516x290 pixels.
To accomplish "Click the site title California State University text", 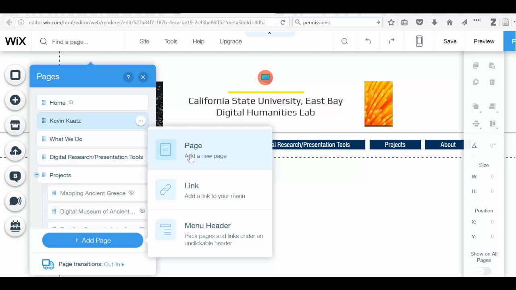I will click(x=266, y=106).
